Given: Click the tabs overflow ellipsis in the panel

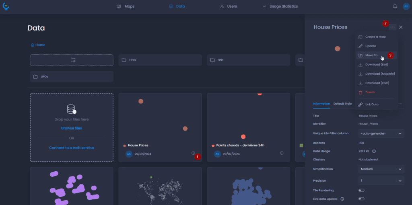Looking at the screenshot, I should pos(400,104).
